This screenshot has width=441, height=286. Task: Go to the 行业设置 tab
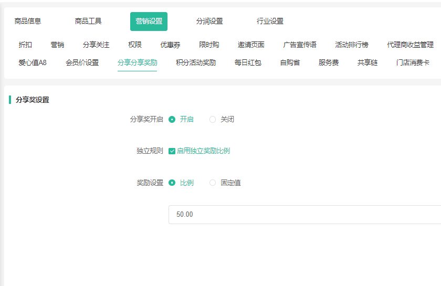pyautogui.click(x=270, y=22)
